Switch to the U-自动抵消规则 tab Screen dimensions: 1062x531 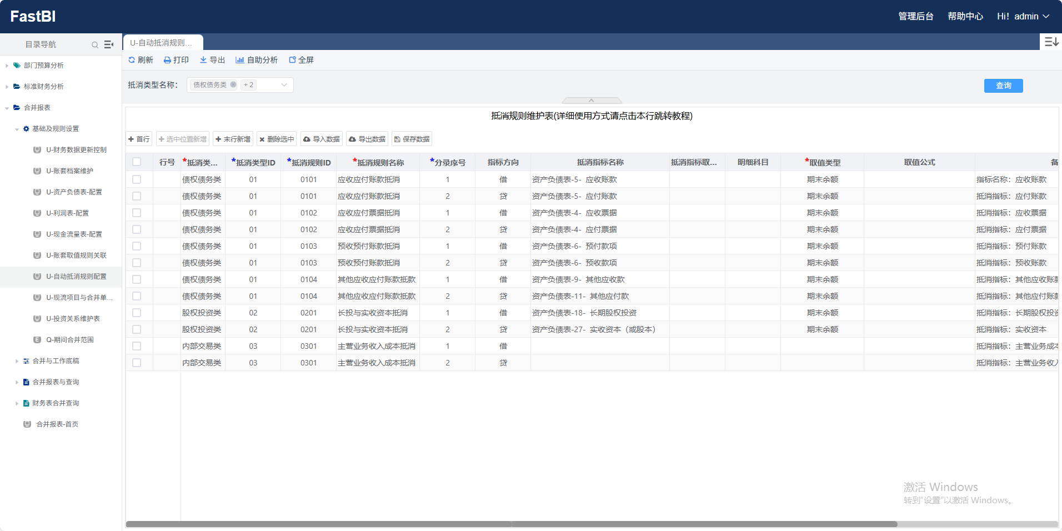click(x=162, y=43)
